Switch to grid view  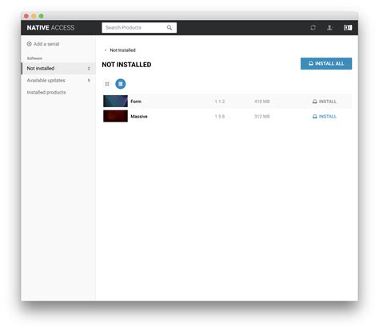coord(107,84)
